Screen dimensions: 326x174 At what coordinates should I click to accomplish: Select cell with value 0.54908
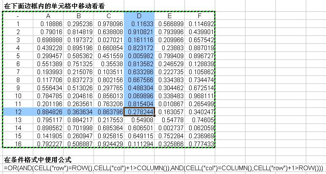point(139,120)
